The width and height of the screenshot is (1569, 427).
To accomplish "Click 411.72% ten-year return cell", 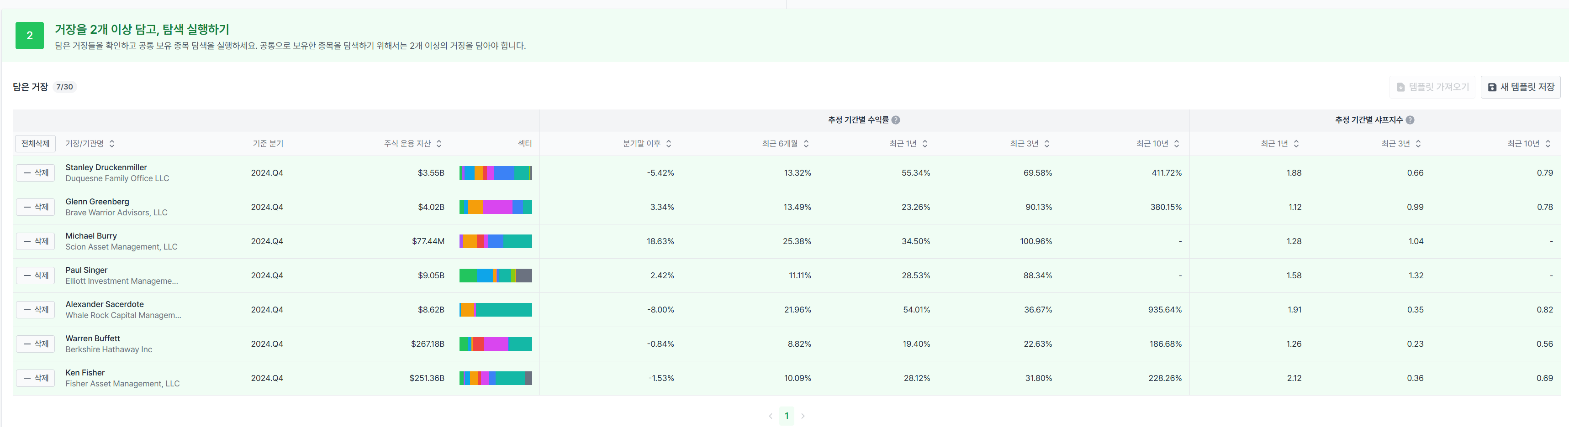I will pos(1167,173).
